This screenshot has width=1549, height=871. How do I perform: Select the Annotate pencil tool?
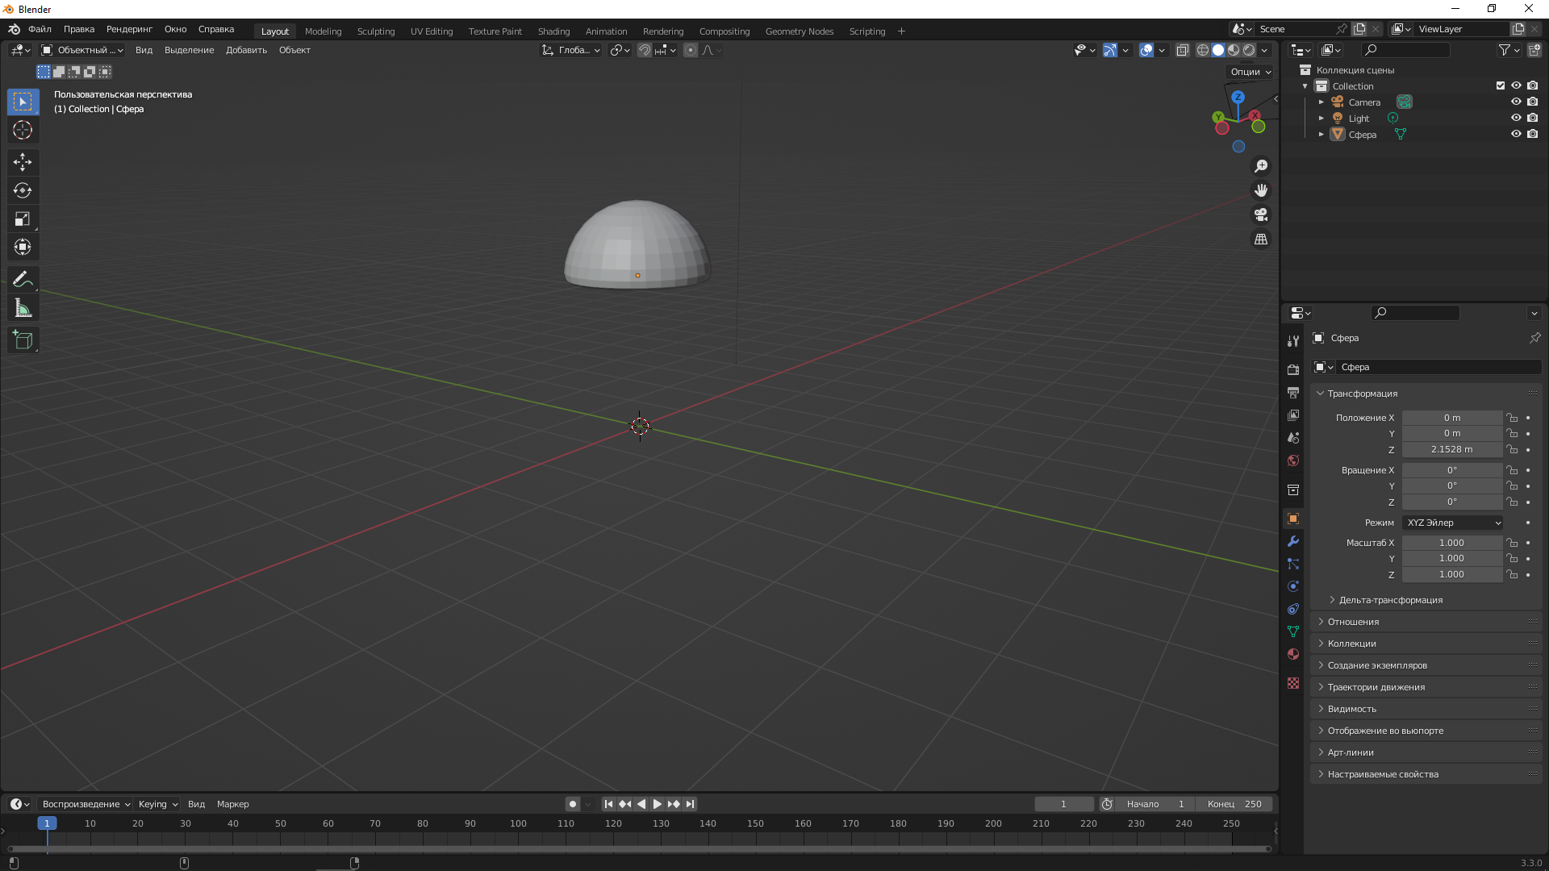23,280
